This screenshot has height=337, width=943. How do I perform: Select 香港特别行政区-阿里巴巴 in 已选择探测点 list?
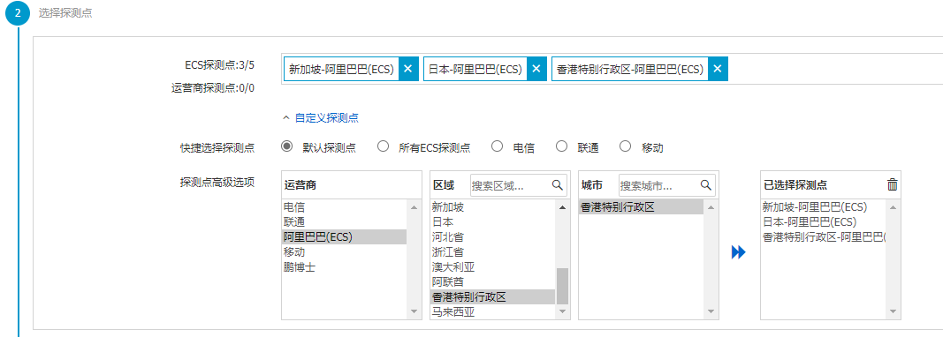coord(824,237)
